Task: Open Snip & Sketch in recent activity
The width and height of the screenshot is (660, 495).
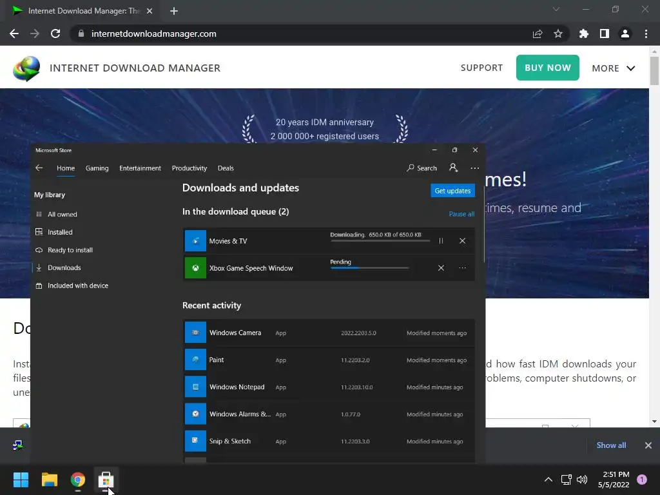Action: point(329,441)
